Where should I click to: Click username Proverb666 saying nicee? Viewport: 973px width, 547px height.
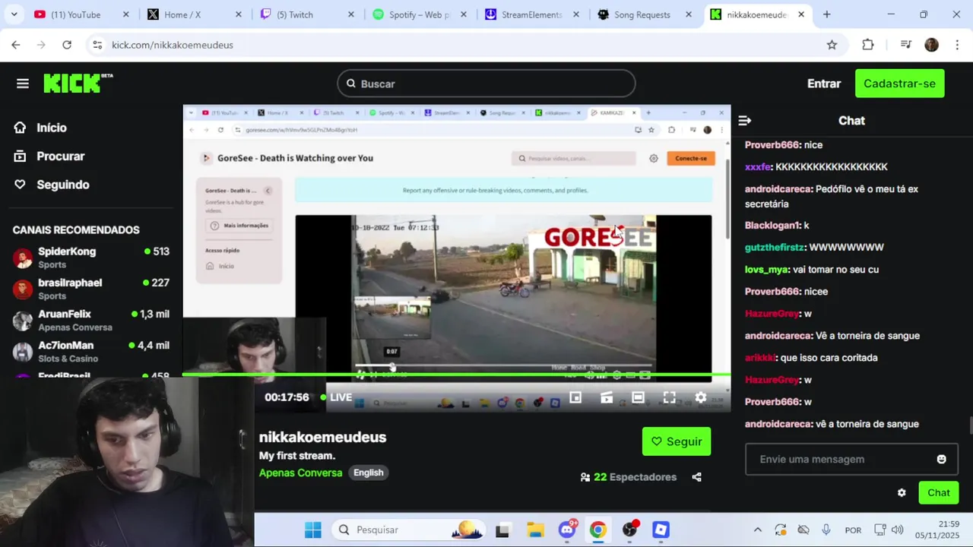[772, 292]
